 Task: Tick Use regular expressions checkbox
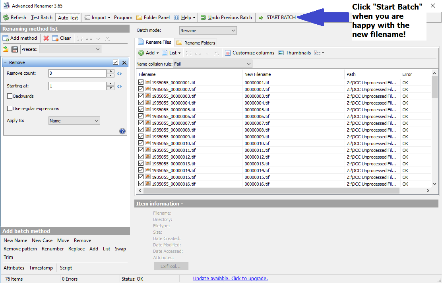point(10,109)
